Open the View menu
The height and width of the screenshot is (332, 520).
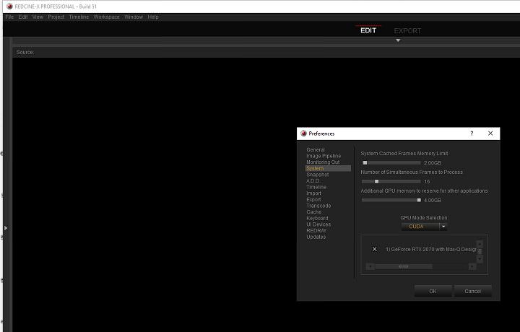click(x=38, y=17)
